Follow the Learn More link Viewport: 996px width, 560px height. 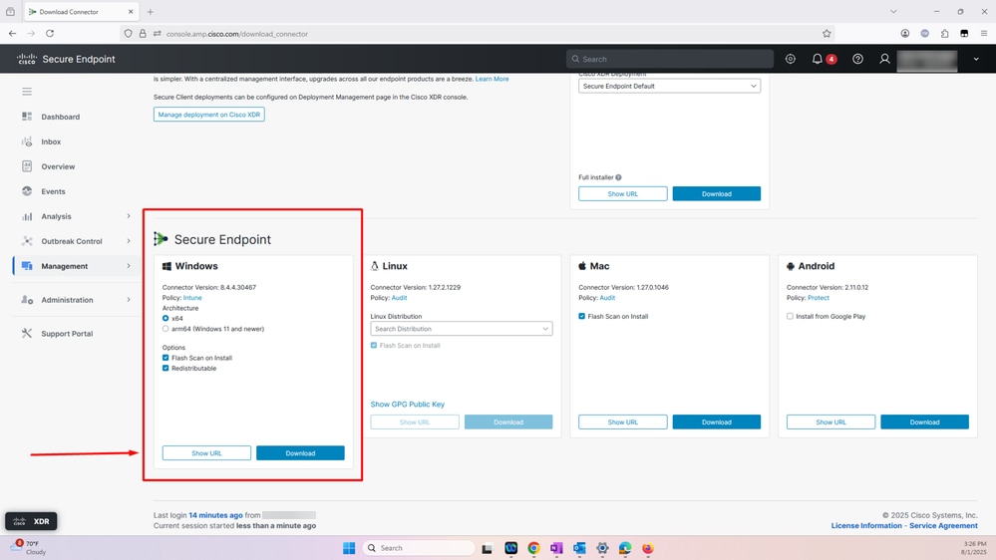492,79
